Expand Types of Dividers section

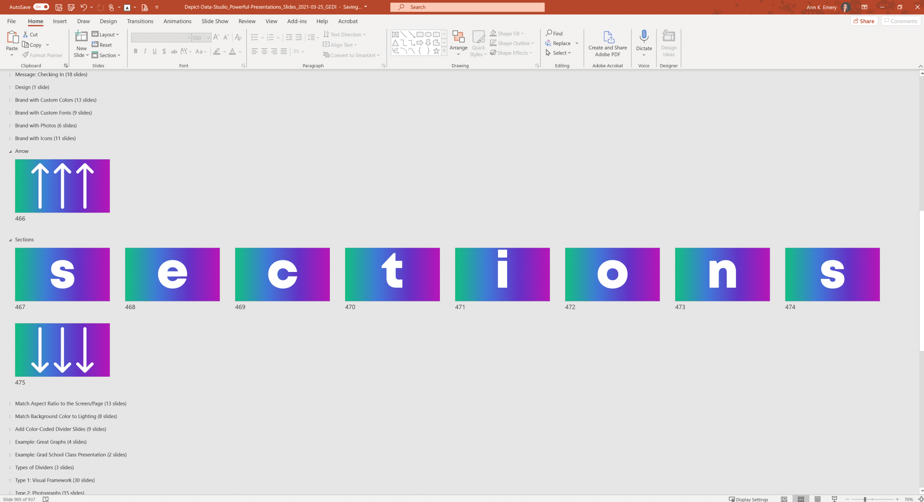click(x=10, y=468)
